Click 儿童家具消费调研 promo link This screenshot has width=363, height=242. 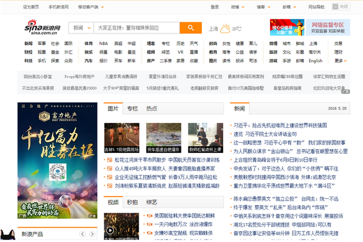[121, 77]
